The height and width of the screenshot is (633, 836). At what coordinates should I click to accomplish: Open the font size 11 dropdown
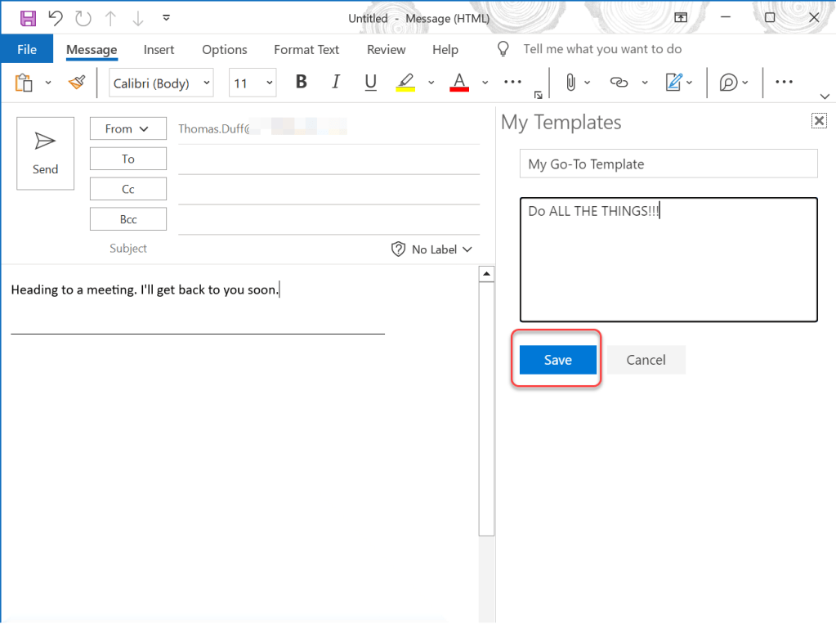pos(253,83)
